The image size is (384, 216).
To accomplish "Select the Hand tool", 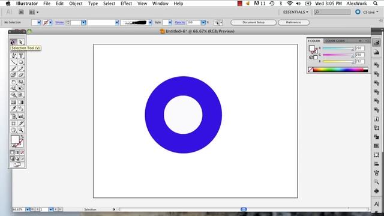I will tap(13, 130).
